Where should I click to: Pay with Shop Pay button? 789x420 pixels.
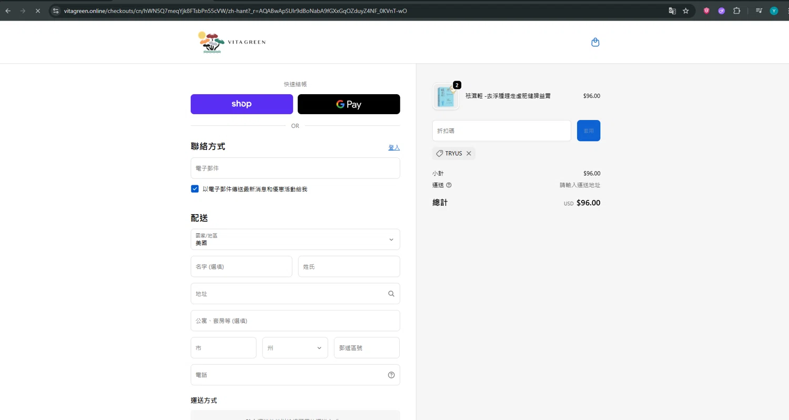[x=242, y=104]
